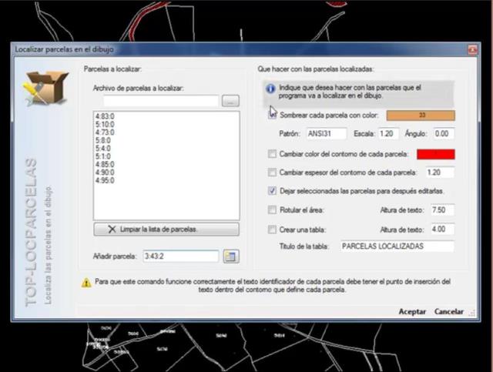Click the Archivo de parcelas input field
Viewport: 493px width, 372px height.
[161, 101]
